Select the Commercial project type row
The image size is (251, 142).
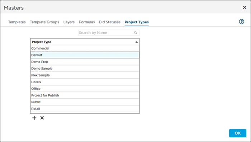coord(85,48)
